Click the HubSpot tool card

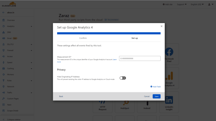(x=125, y=107)
